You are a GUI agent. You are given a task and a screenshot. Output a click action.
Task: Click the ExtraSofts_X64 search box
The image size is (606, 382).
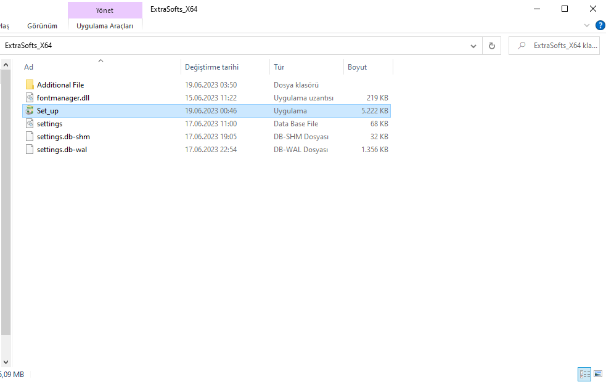(554, 46)
